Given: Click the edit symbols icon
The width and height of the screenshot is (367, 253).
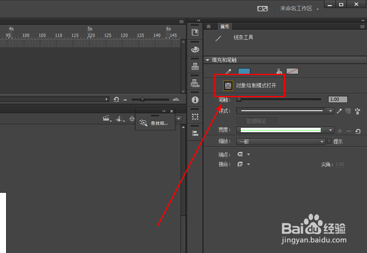Looking at the screenshot, I should 120,119.
